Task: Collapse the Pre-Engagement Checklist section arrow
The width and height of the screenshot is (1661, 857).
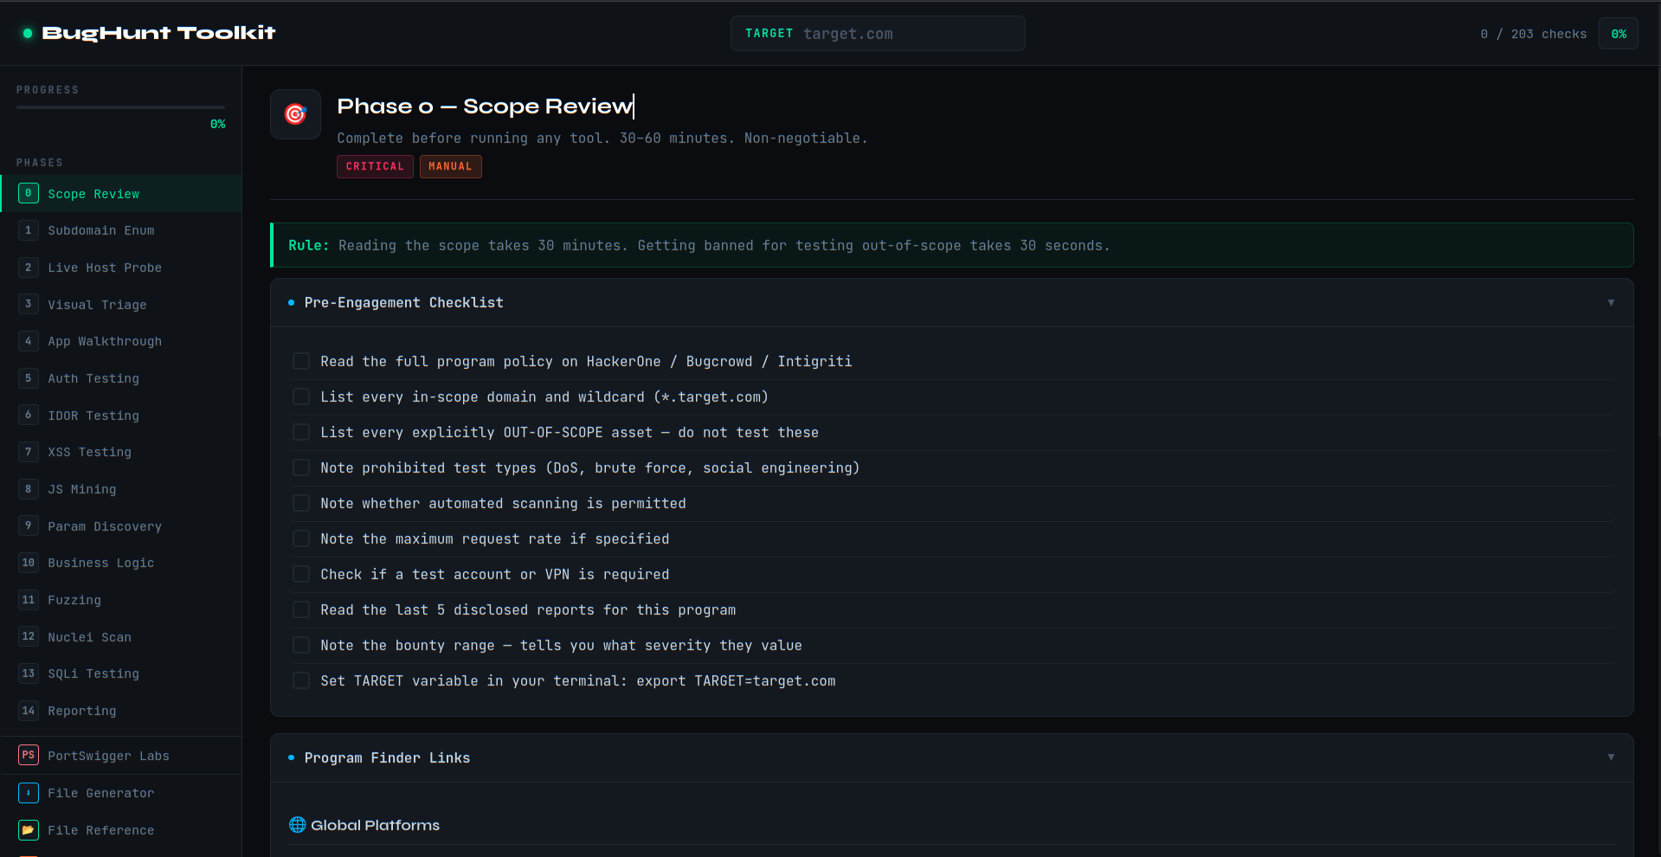Action: click(x=1611, y=302)
